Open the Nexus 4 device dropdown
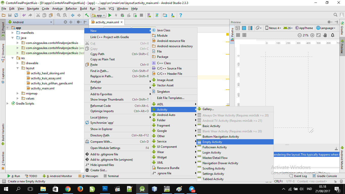This screenshot has height=194, width=345. [x=273, y=28]
